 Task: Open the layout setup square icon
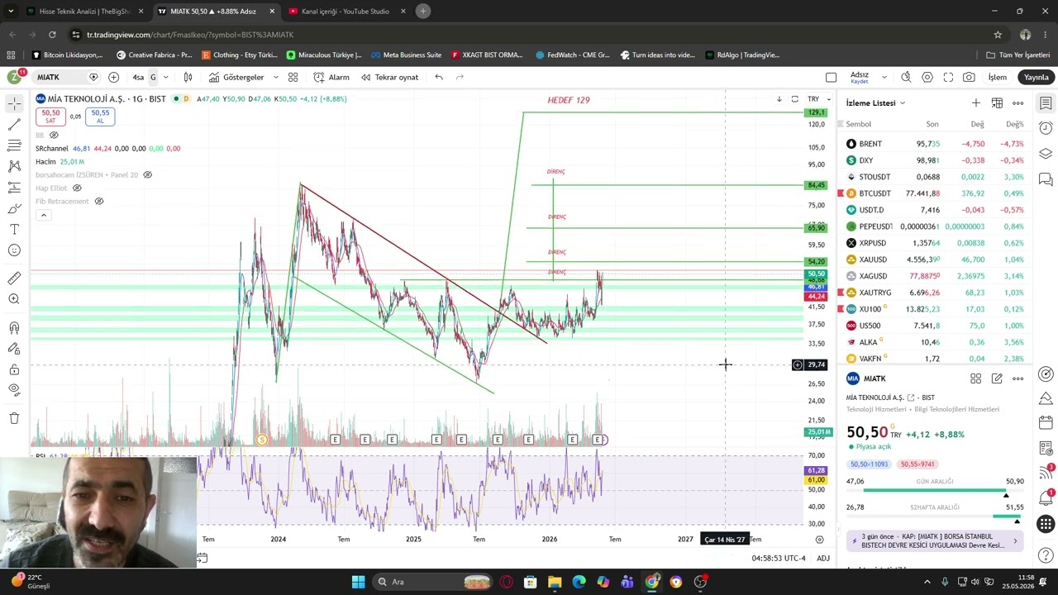832,77
